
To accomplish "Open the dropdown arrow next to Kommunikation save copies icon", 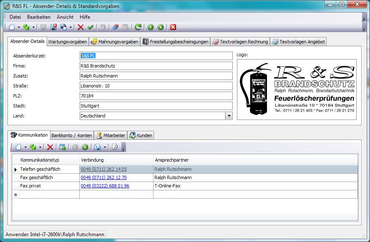I will tap(105, 147).
